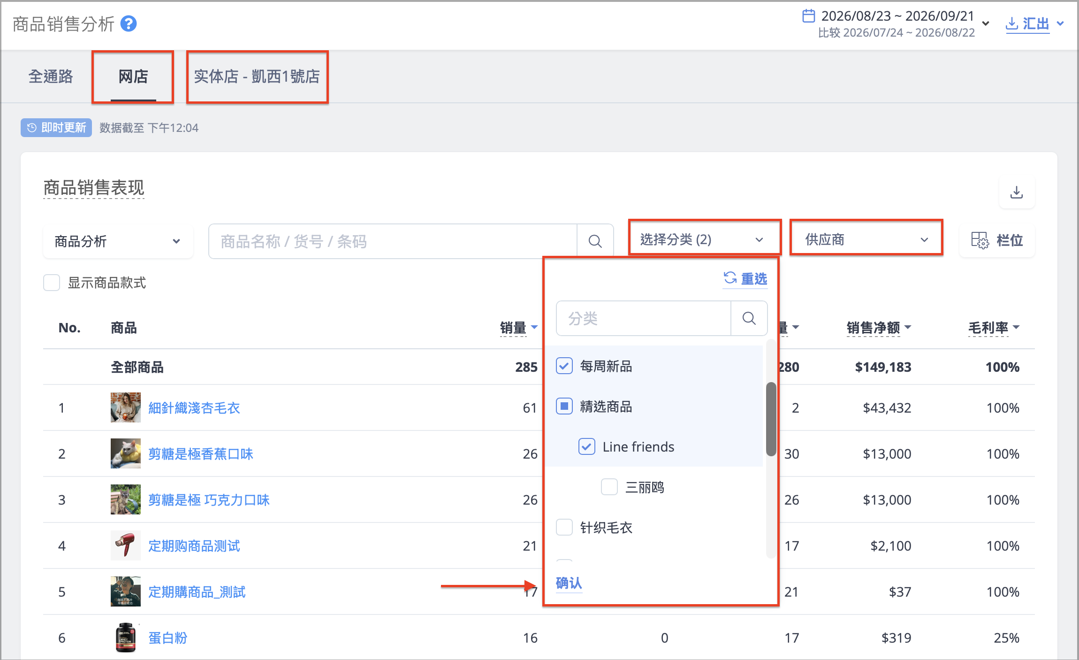Click the 确认 confirm button

click(x=569, y=583)
